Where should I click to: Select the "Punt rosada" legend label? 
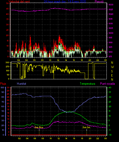coord(108,84)
